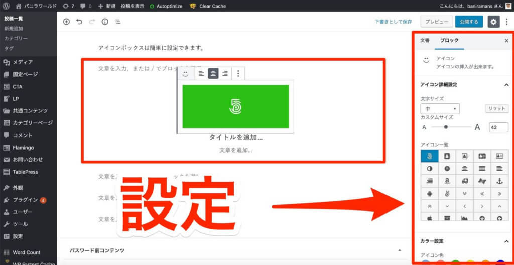Collapse the アイコン詳細設定 panel

(506, 85)
